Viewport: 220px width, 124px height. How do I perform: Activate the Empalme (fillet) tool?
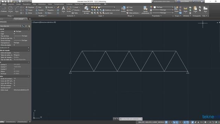[x=49, y=10]
